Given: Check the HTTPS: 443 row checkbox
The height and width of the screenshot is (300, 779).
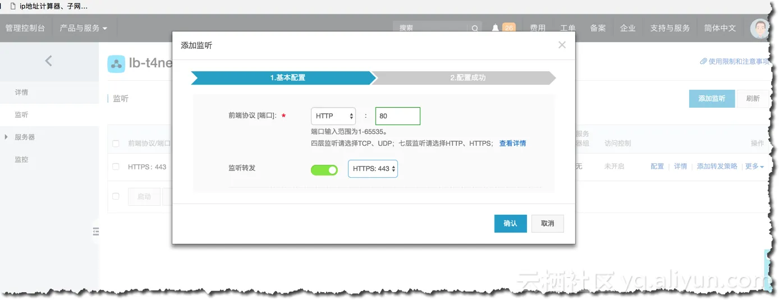Looking at the screenshot, I should (x=116, y=167).
